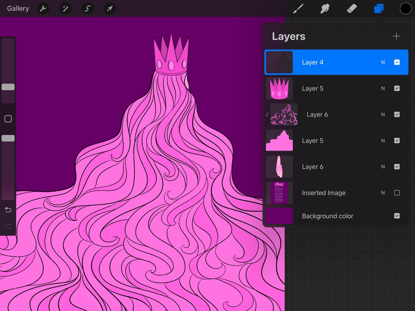Open the Adjustments magic wand menu
415x311 pixels.
[x=65, y=8]
